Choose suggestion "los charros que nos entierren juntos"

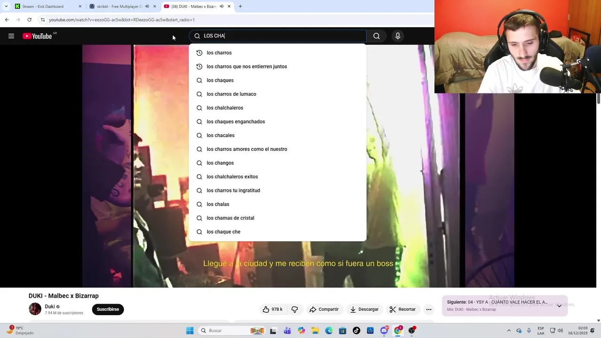tap(277, 67)
